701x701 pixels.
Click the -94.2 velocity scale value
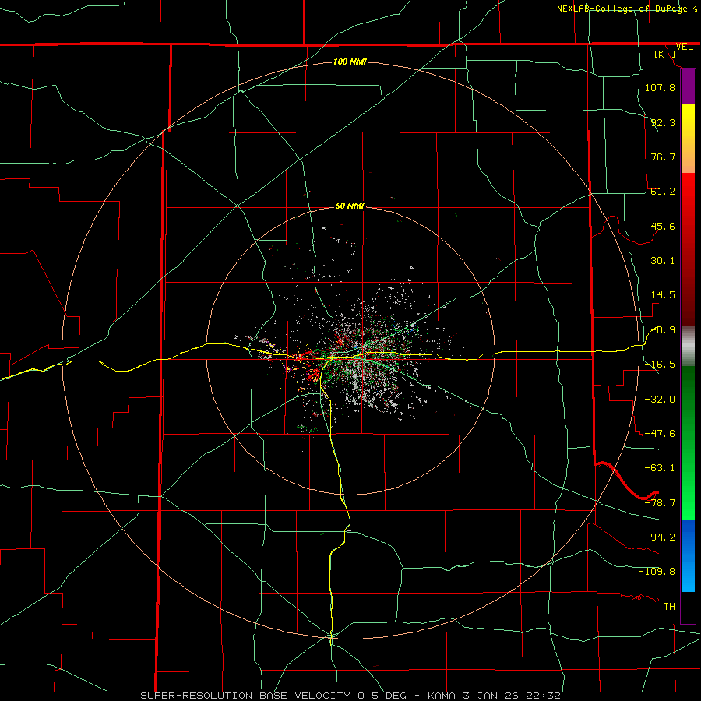[660, 537]
